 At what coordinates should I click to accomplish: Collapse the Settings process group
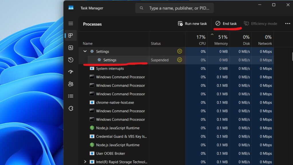[85, 51]
